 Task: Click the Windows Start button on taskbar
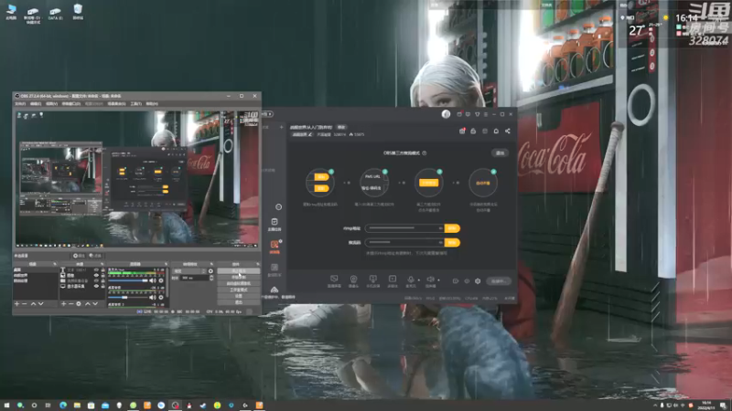pyautogui.click(x=9, y=404)
